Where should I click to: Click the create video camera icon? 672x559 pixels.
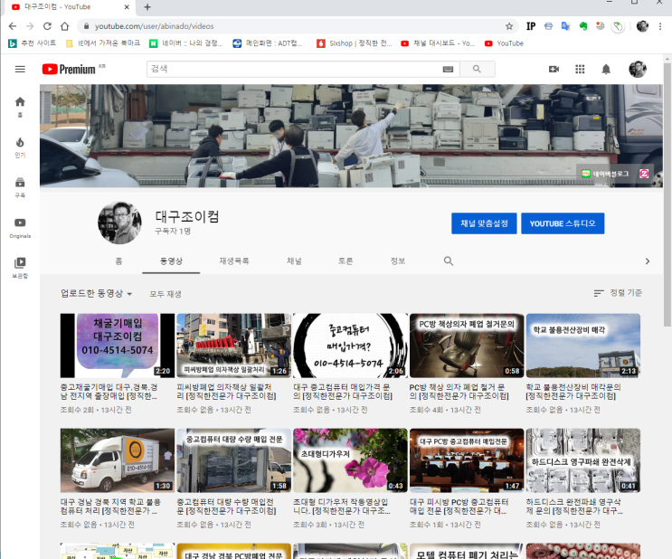[x=554, y=69]
